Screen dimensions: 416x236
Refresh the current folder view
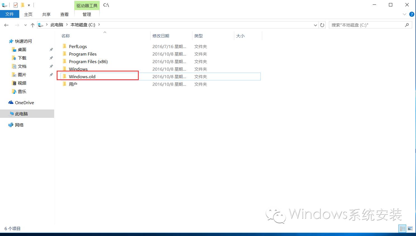322,25
